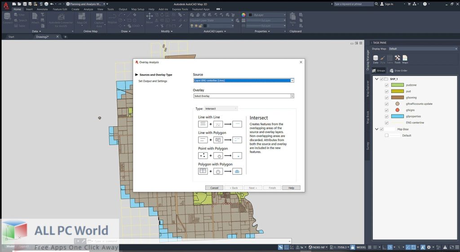Click the Groups view button in Display Manager
This screenshot has height=252, width=460.
click(x=379, y=71)
